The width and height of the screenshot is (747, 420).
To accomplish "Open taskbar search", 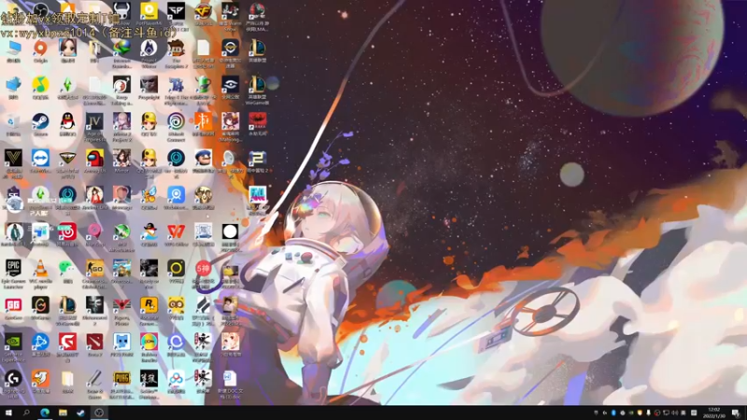I will pos(26,413).
